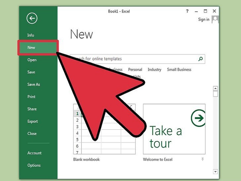Select Industry suggested search

point(155,70)
